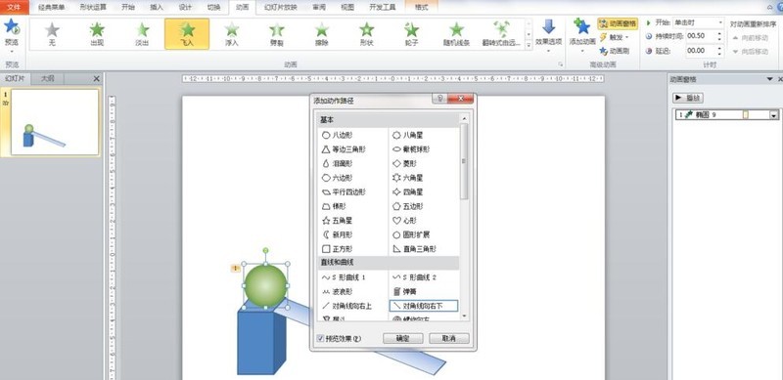Switch to the 切换 (Transitions) ribbon tab
The width and height of the screenshot is (783, 380).
(x=213, y=8)
